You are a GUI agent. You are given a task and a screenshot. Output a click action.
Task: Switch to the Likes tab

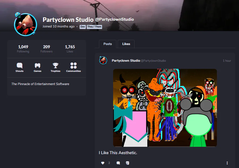coord(126,44)
